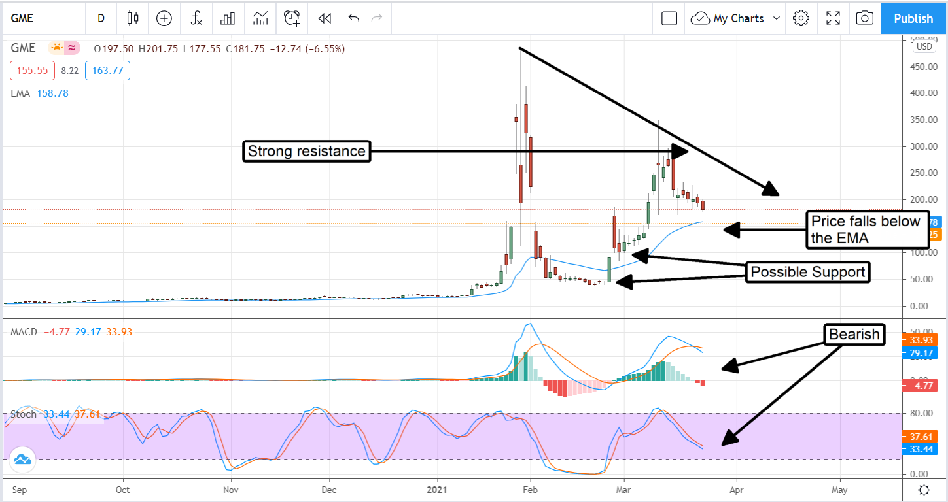Open the D time interval dropdown
948x502 pixels.
(101, 18)
